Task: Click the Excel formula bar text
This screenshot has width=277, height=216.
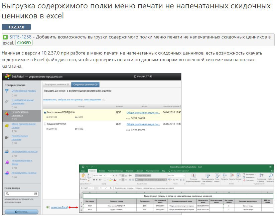Action: [144, 188]
